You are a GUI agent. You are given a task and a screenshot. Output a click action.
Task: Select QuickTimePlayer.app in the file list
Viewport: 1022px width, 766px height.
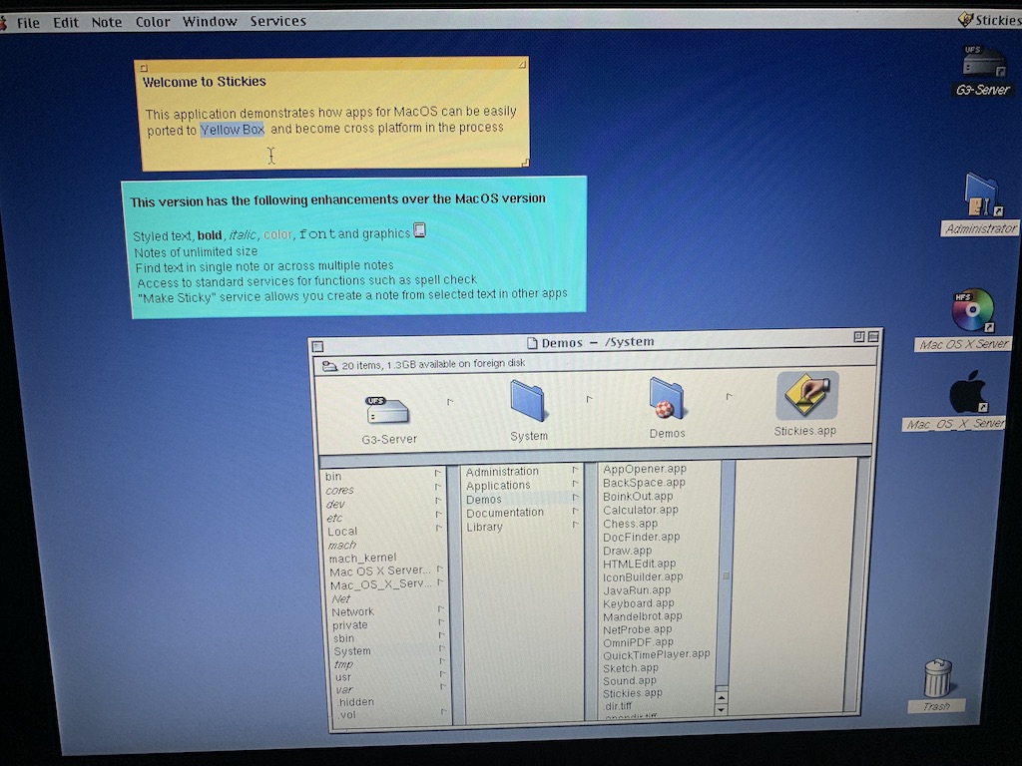tap(656, 654)
